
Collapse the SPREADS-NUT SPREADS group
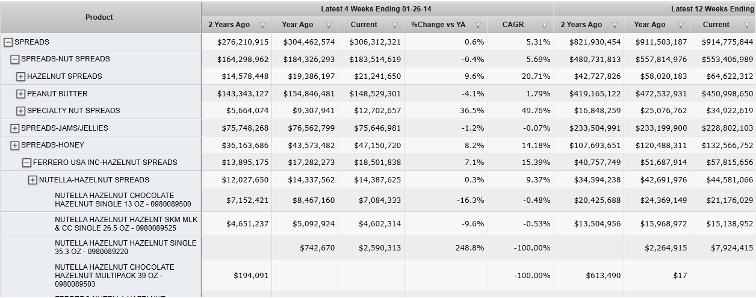point(15,60)
